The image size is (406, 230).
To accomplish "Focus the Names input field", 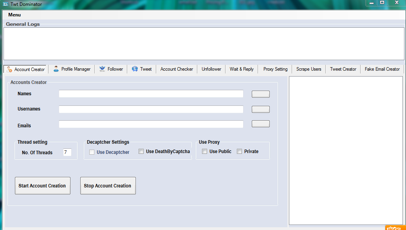I will click(151, 94).
